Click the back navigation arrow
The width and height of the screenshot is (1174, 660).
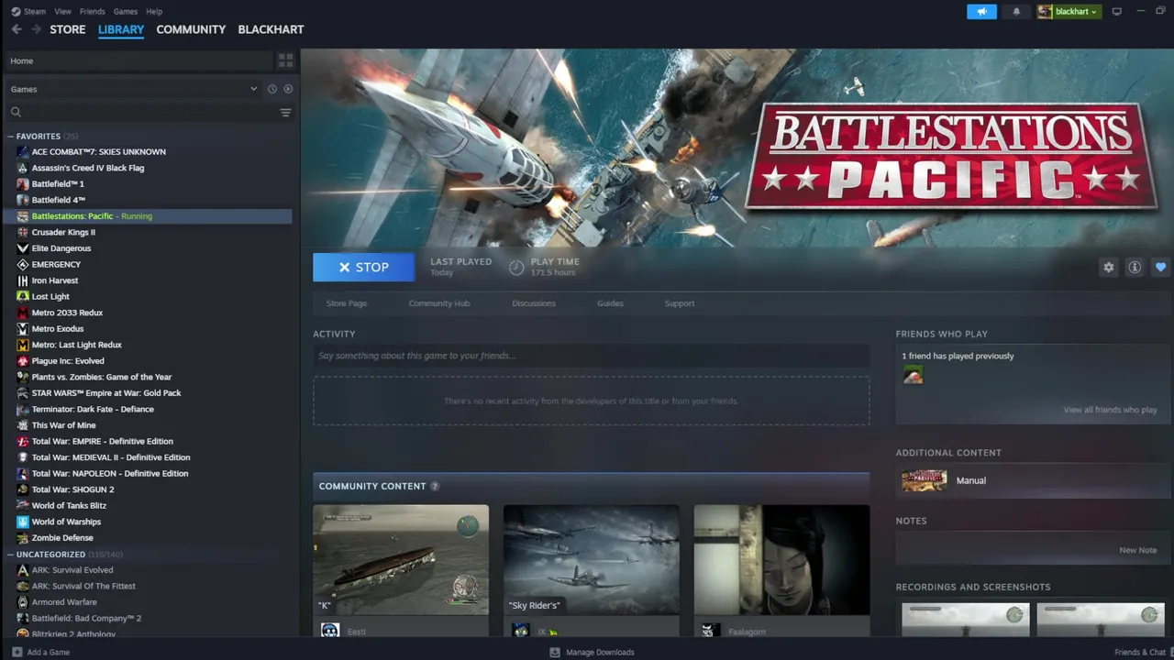17,29
